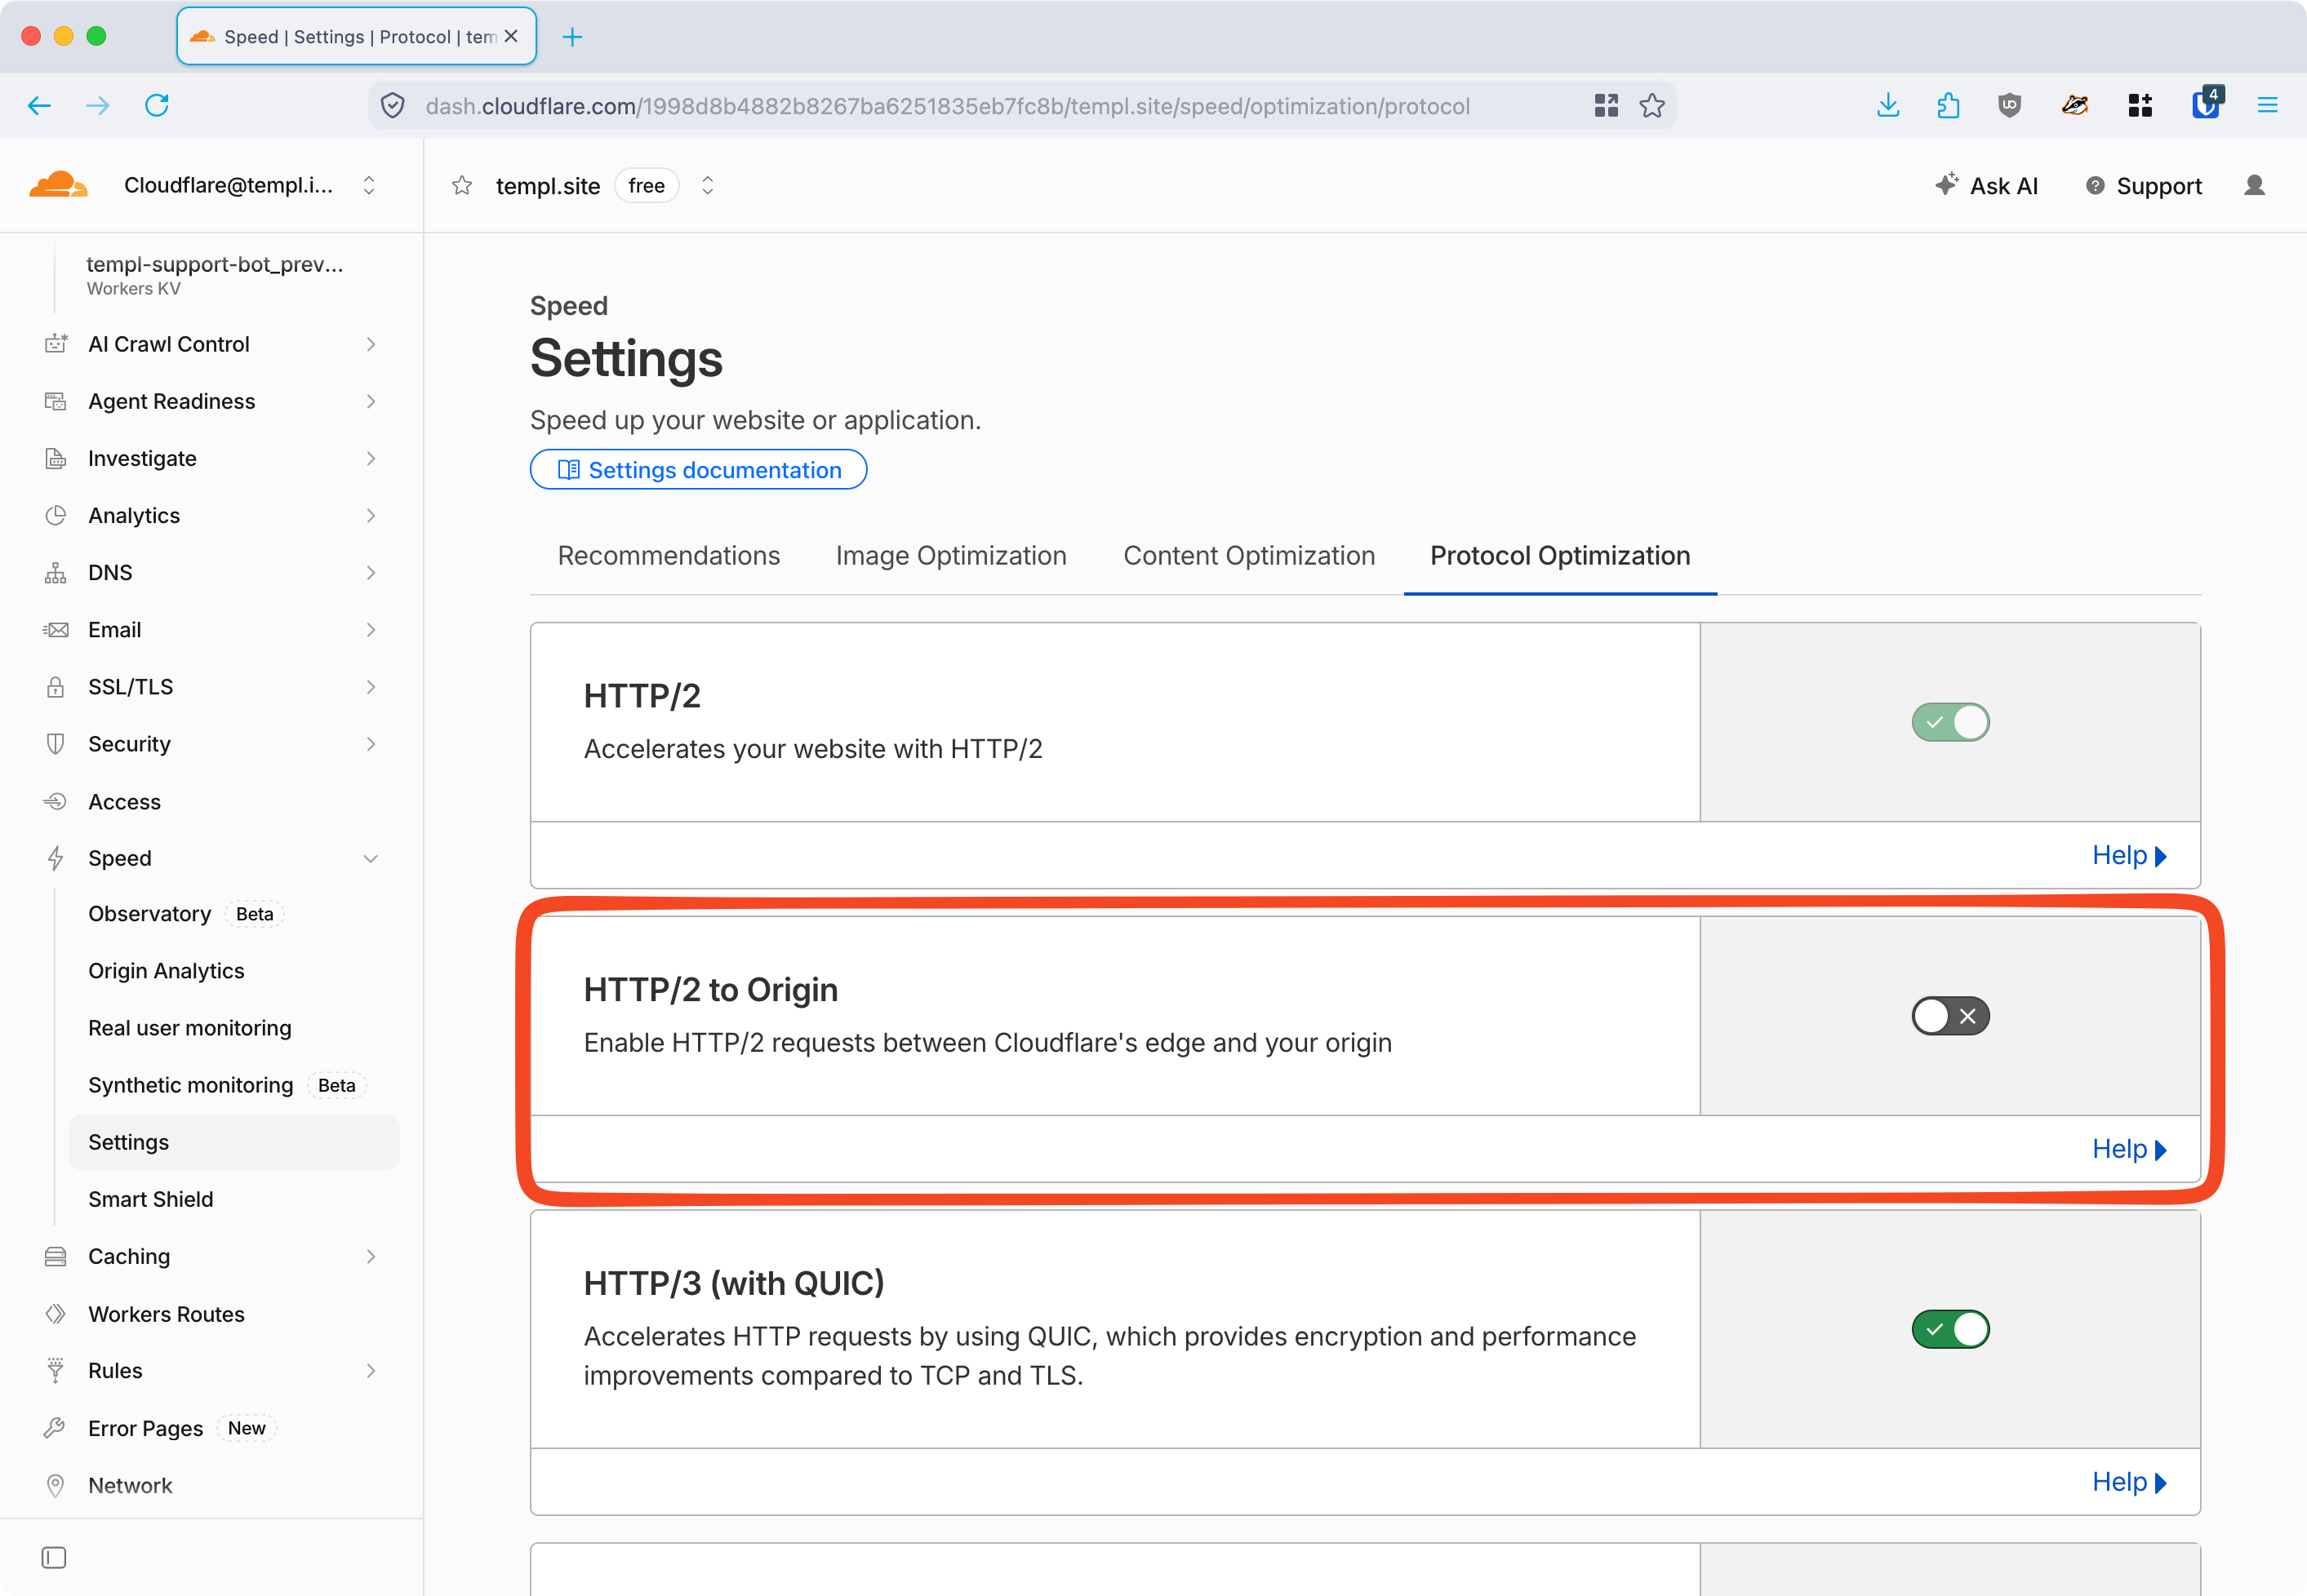
Task: Expand AI Crawl Control chevron
Action: point(371,344)
